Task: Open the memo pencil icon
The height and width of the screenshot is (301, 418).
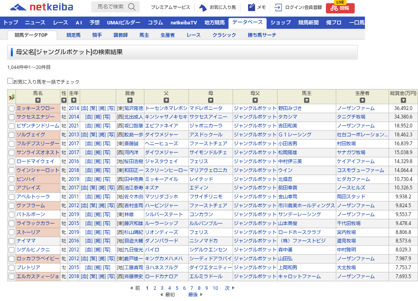Action: coord(252,7)
